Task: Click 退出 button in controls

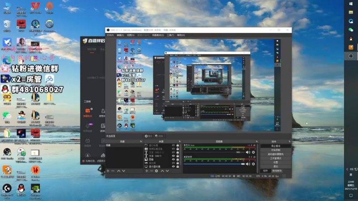Action: tap(276, 166)
